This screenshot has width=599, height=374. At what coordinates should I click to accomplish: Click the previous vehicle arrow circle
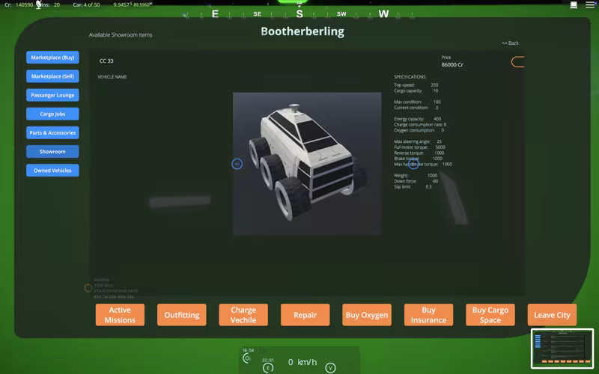point(237,164)
